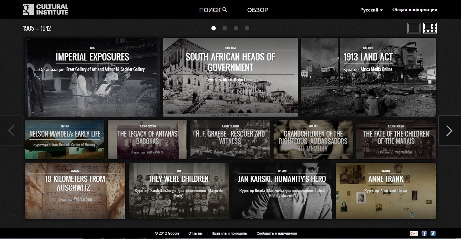Click Сообщить о нарушении link
Viewport: 461px width, 239px height.
pos(277,233)
